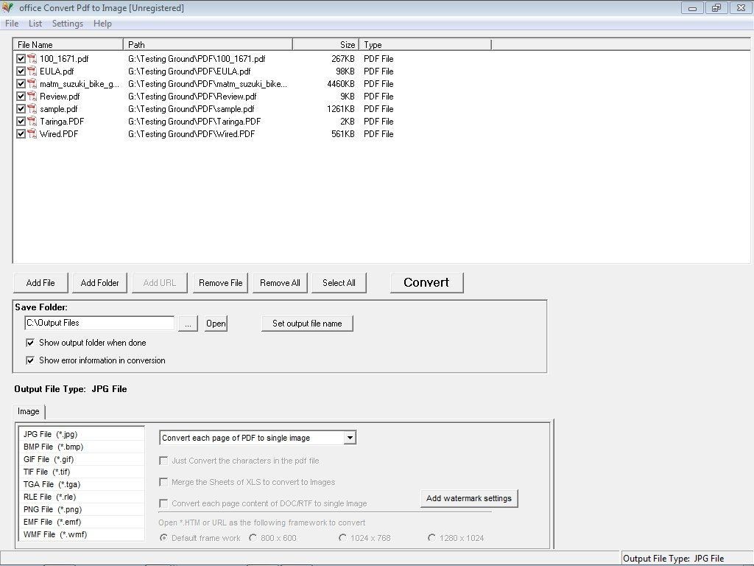Viewport: 754px width, 566px height.
Task: Click the Add watermark settings button
Action: tap(469, 497)
